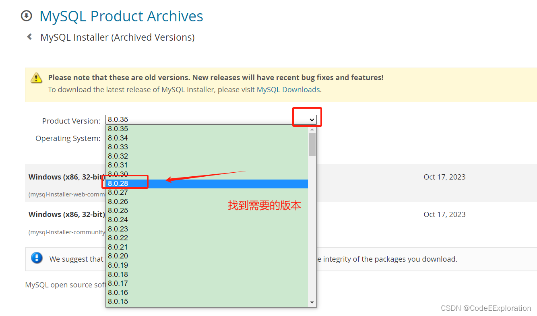The width and height of the screenshot is (537, 316).
Task: Click the Product Version label
Action: 71,121
